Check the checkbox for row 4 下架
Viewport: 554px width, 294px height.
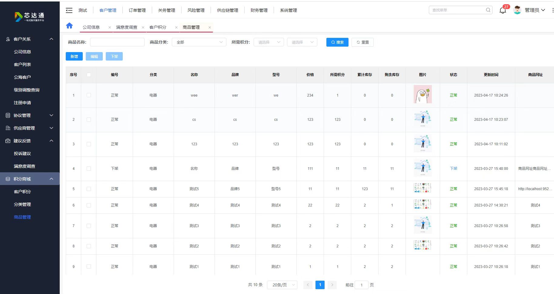click(89, 169)
